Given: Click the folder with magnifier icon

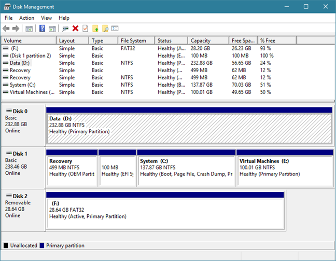Looking at the screenshot, I should [x=105, y=29].
